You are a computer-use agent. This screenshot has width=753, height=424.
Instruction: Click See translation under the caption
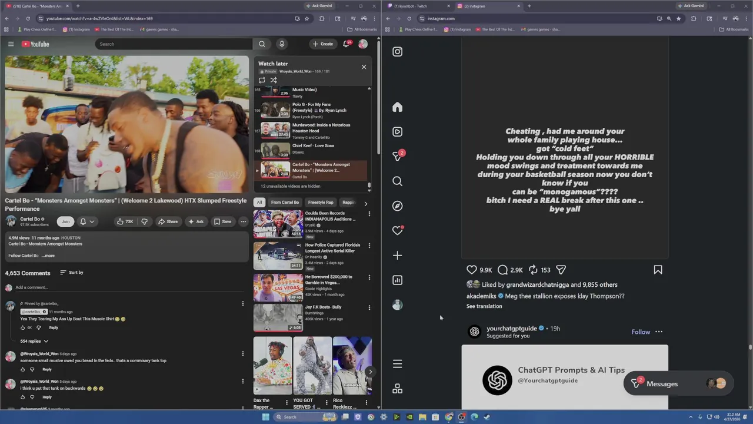[484, 306]
